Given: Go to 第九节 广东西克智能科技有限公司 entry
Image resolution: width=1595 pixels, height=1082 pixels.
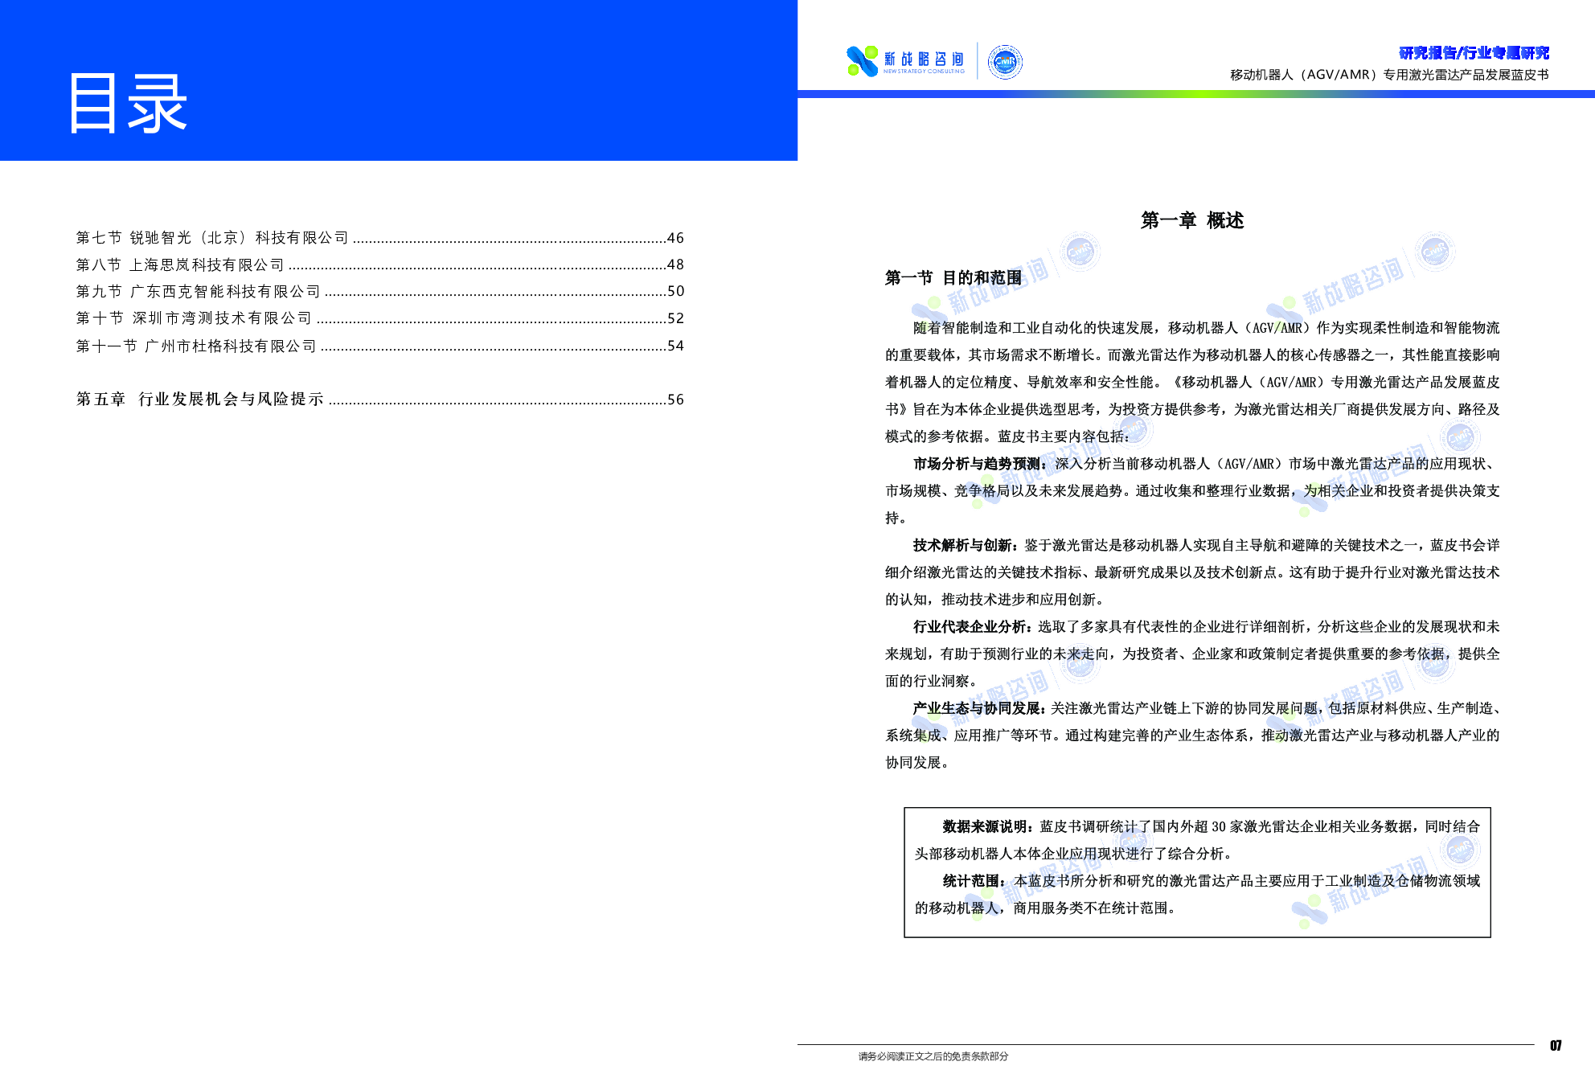Looking at the screenshot, I should point(199,291).
